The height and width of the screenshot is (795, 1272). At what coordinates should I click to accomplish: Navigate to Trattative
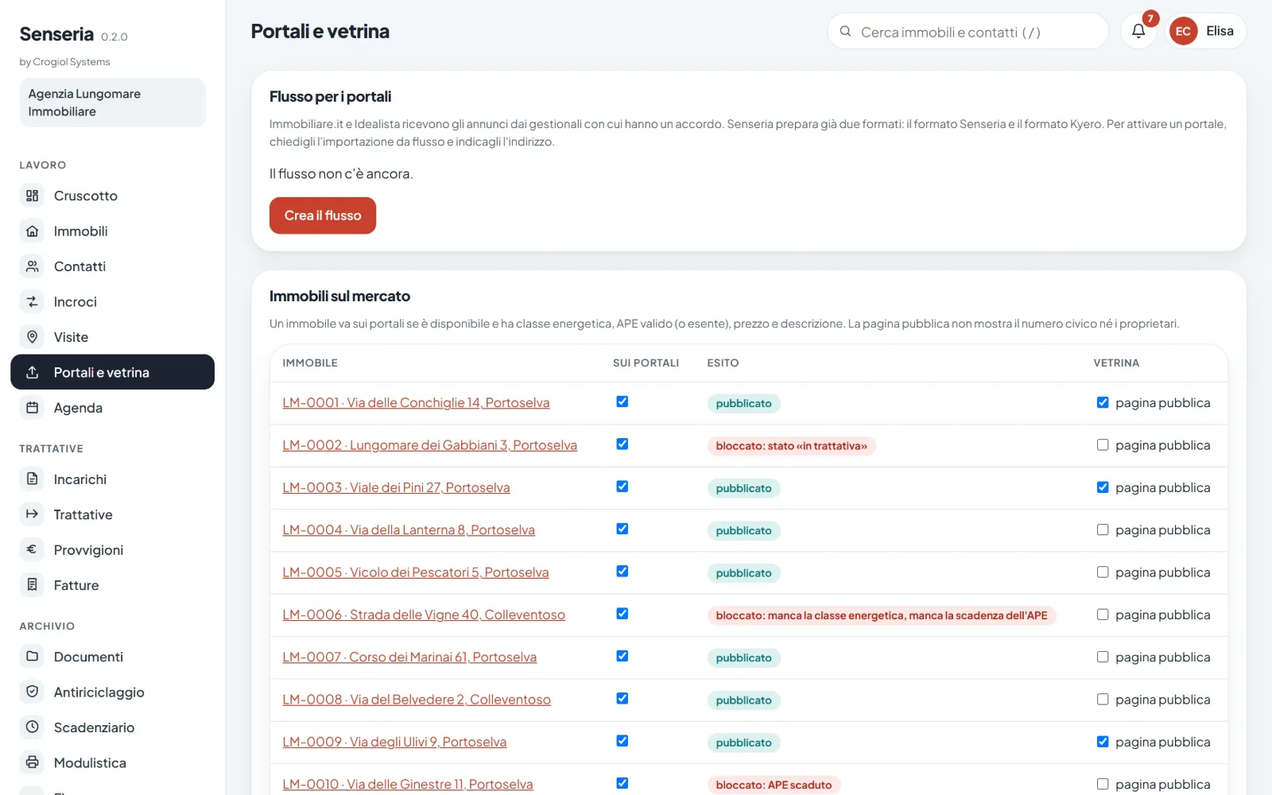coord(112,514)
